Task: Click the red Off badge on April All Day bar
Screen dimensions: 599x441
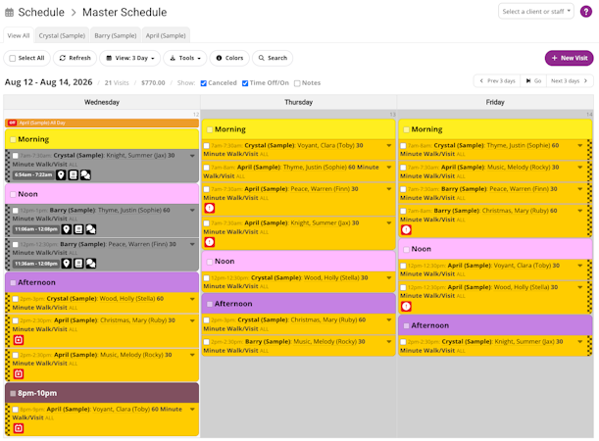Action: (12, 122)
